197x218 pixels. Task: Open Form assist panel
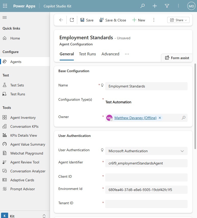click(x=177, y=58)
